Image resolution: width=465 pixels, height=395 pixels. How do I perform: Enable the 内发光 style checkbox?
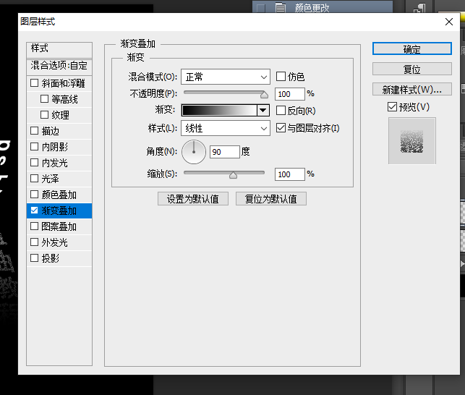(x=35, y=162)
